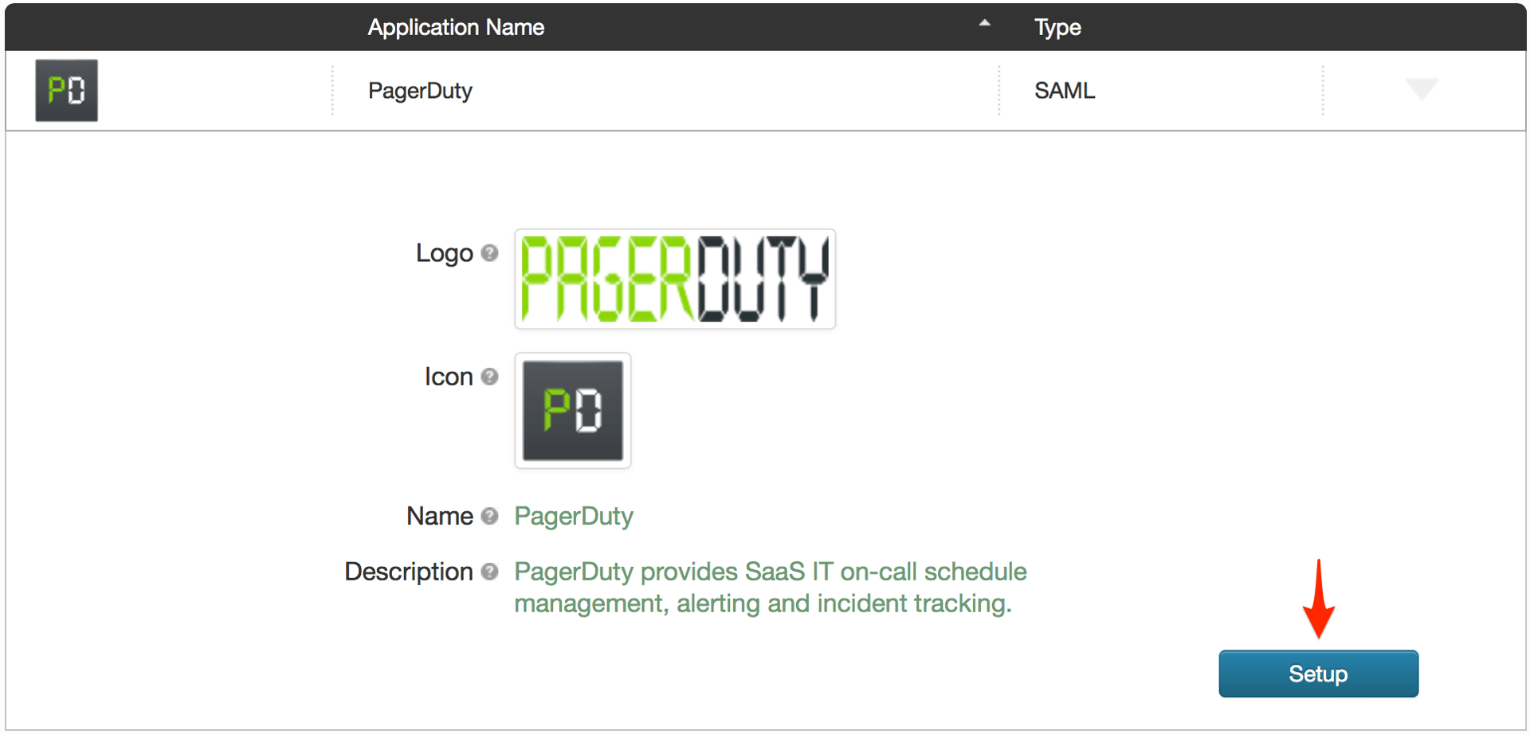Click the help icon next to Description
1530x734 pixels.
tap(490, 572)
